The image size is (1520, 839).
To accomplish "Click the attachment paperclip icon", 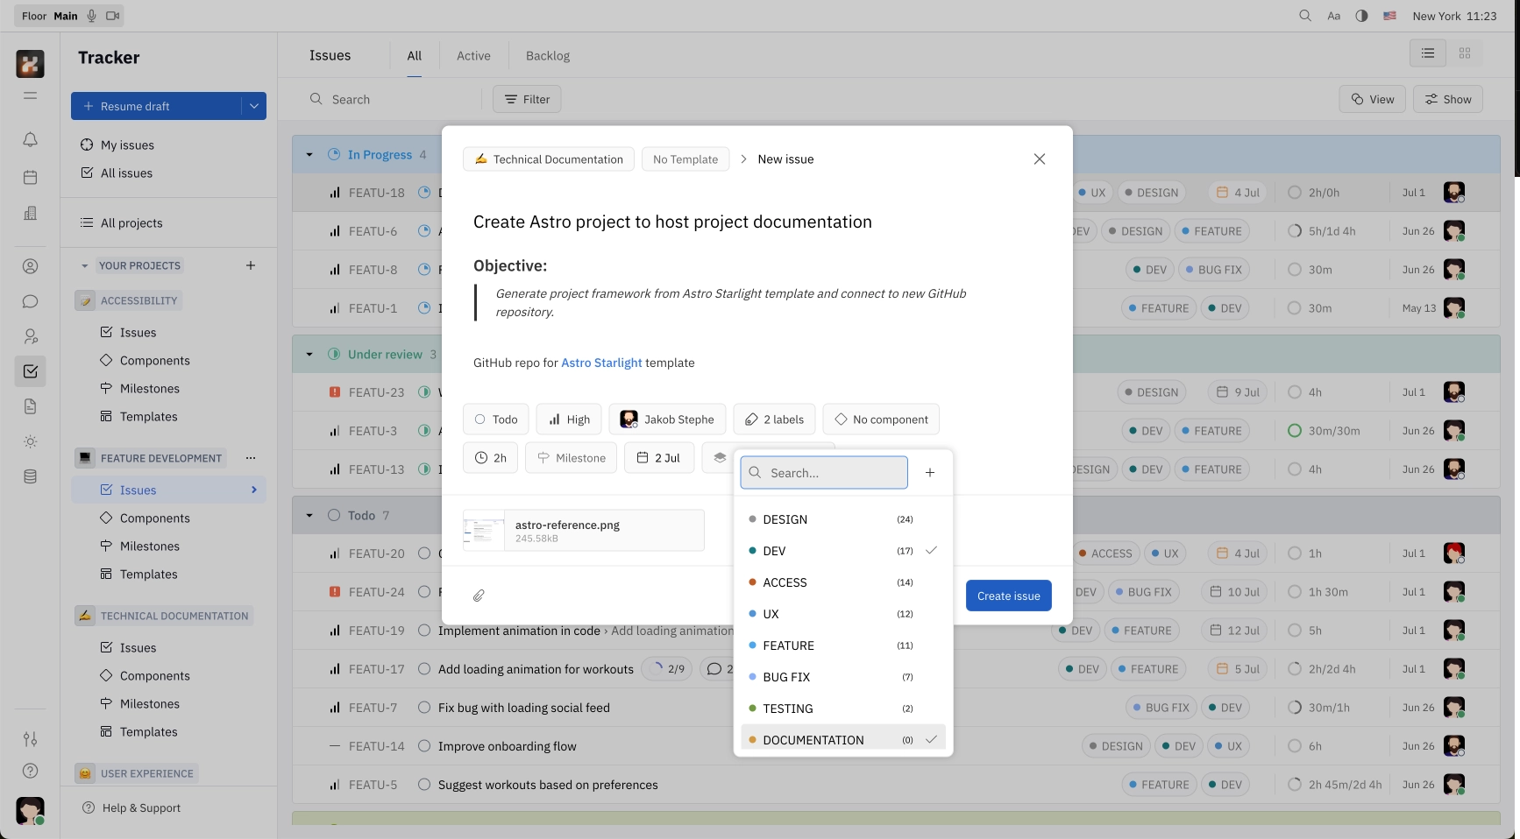I will pos(479,596).
